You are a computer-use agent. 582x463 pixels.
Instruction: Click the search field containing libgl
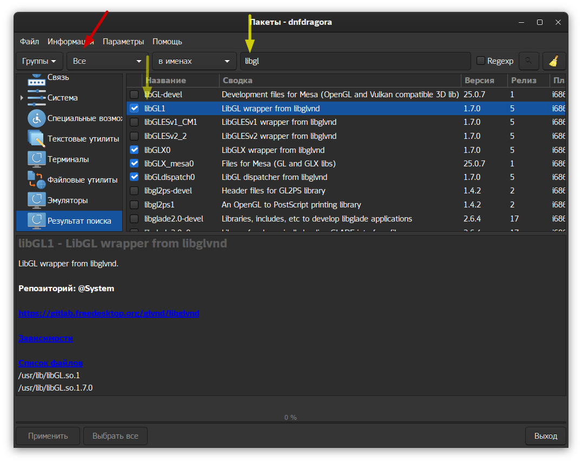355,61
